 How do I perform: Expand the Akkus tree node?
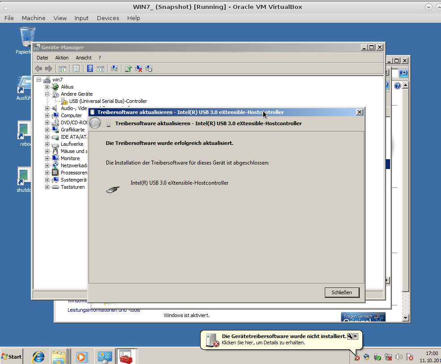click(47, 87)
